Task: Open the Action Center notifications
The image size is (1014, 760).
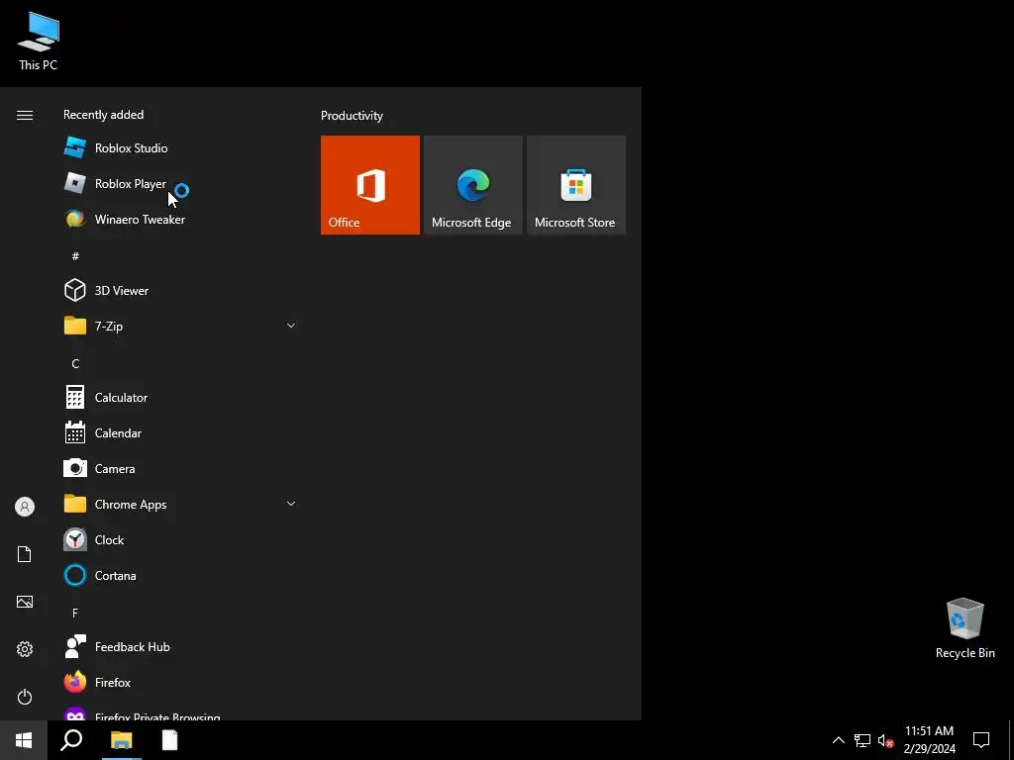Action: pos(981,740)
